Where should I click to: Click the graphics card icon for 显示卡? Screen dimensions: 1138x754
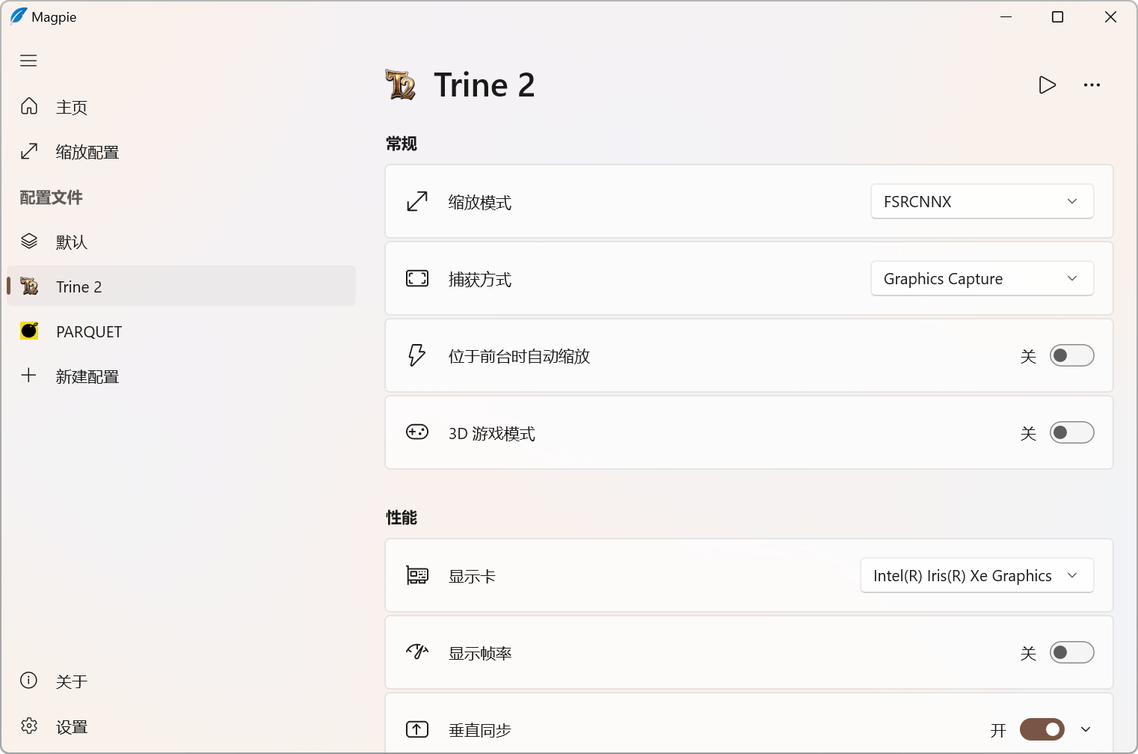click(417, 575)
